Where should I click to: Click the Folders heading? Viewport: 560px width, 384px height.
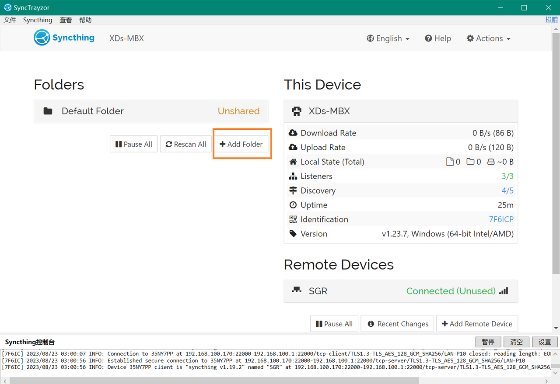pos(59,84)
